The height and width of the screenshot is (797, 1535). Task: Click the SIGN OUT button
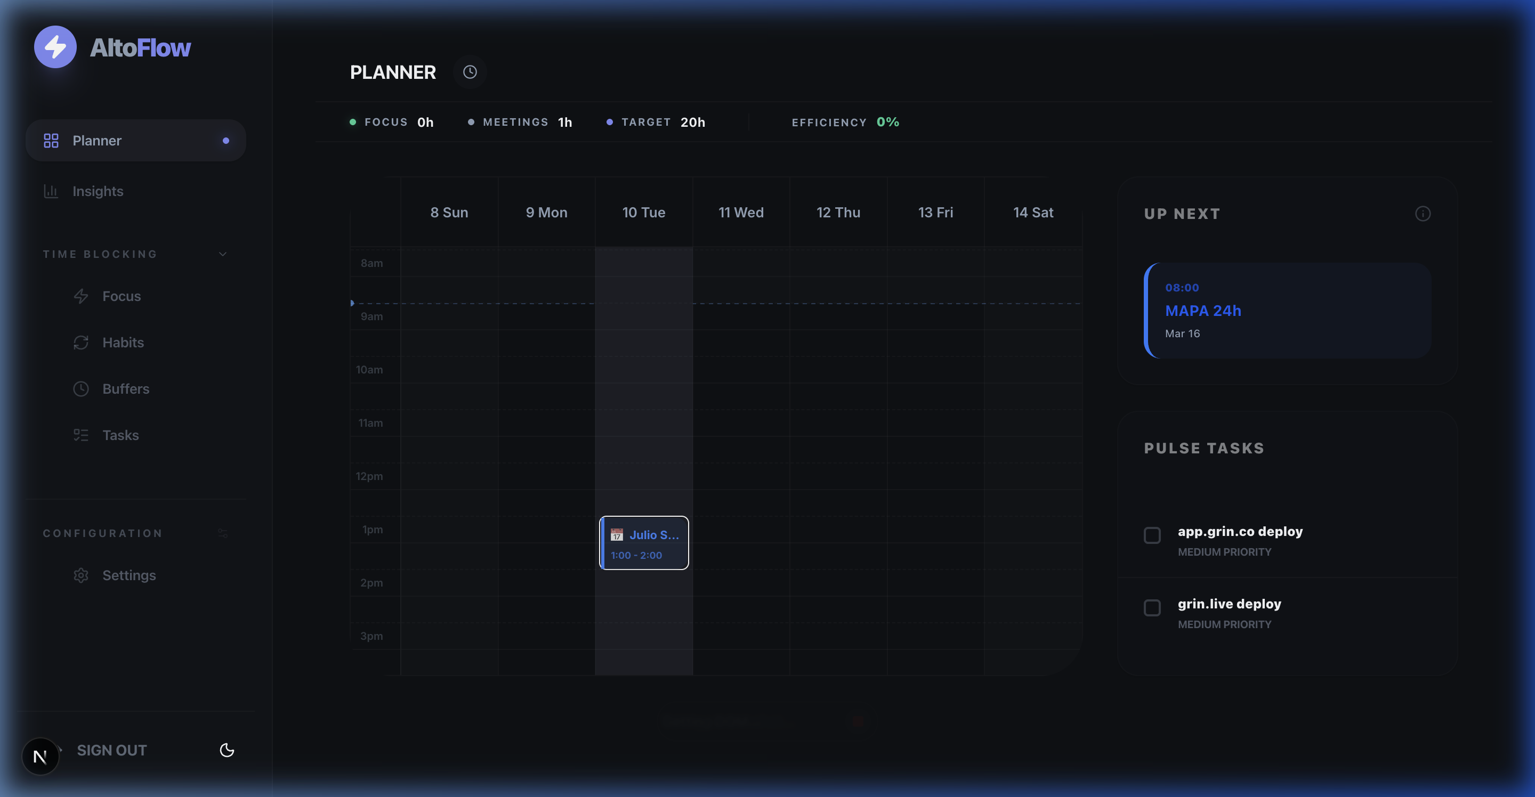click(x=111, y=750)
